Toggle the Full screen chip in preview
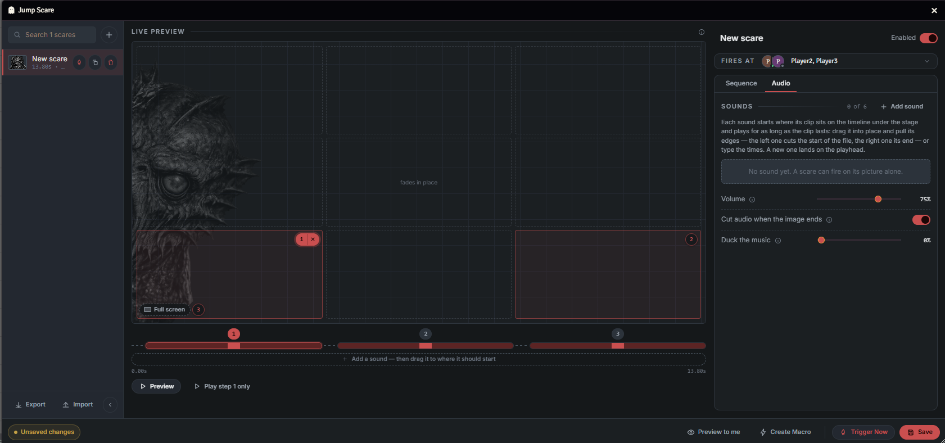 (165, 310)
